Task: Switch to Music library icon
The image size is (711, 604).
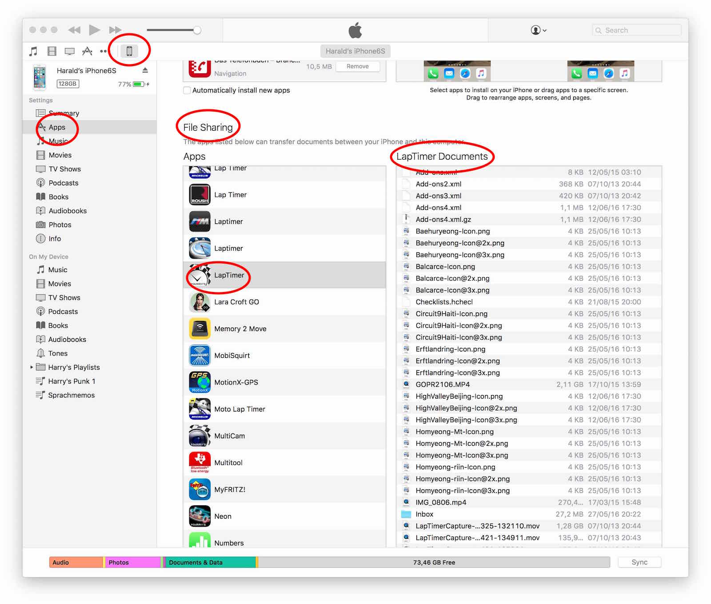Action: click(33, 51)
